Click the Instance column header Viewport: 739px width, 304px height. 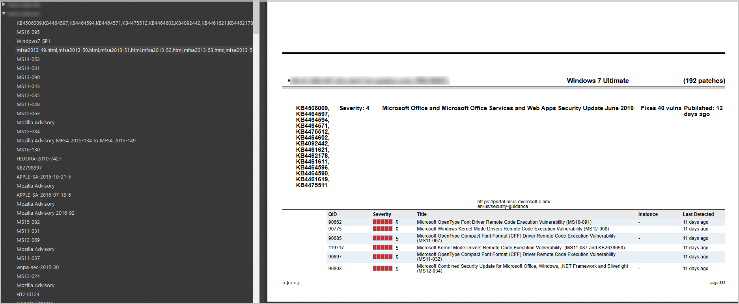648,214
